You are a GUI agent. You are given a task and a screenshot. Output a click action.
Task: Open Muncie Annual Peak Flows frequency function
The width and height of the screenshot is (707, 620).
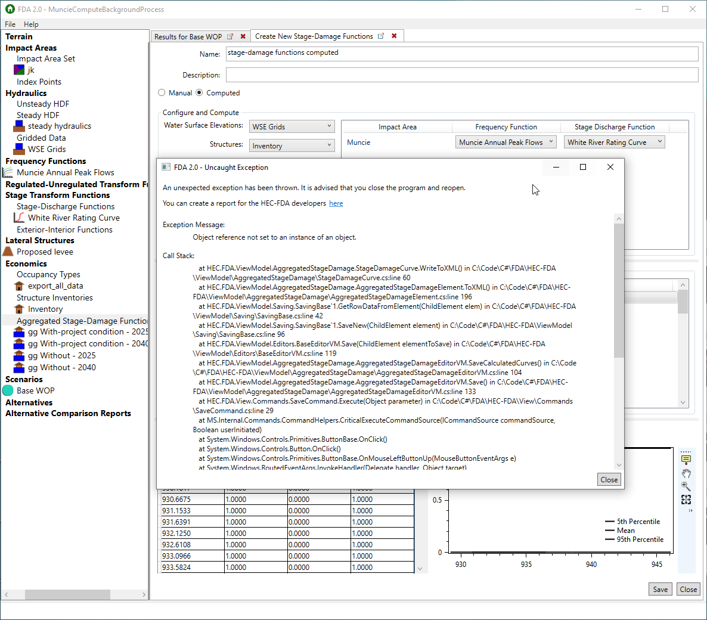66,172
